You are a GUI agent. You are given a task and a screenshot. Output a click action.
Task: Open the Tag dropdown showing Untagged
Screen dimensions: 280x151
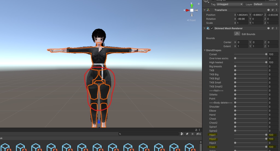(x=230, y=4)
